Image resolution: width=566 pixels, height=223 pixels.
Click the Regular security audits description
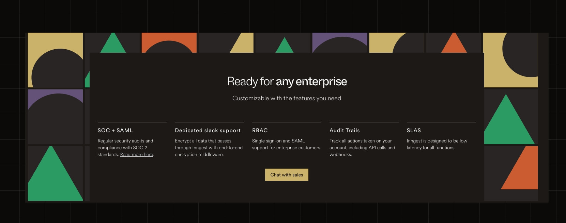pyautogui.click(x=126, y=148)
